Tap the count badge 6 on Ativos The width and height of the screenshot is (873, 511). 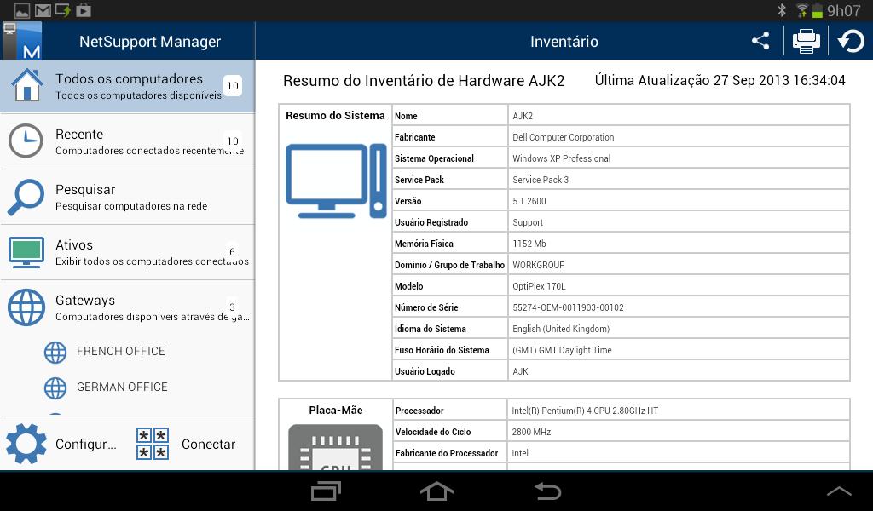pos(232,252)
